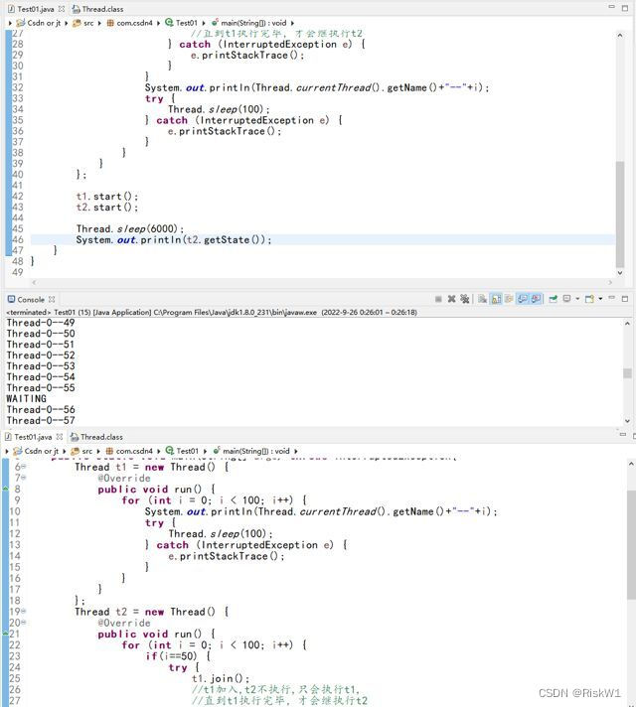636x707 pixels.
Task: Remove the terminated launch from Console
Action: coord(451,299)
